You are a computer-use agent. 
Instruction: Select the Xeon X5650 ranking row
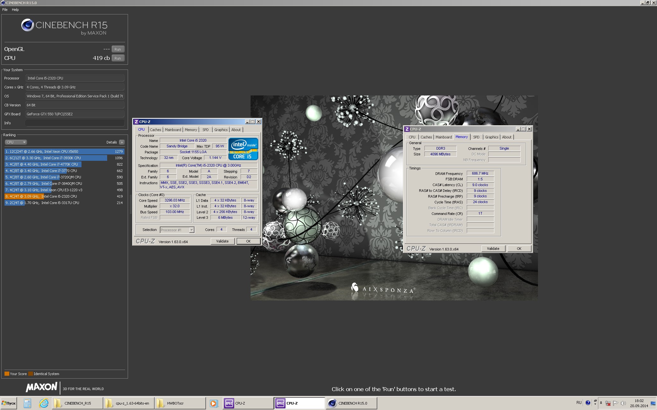point(64,152)
